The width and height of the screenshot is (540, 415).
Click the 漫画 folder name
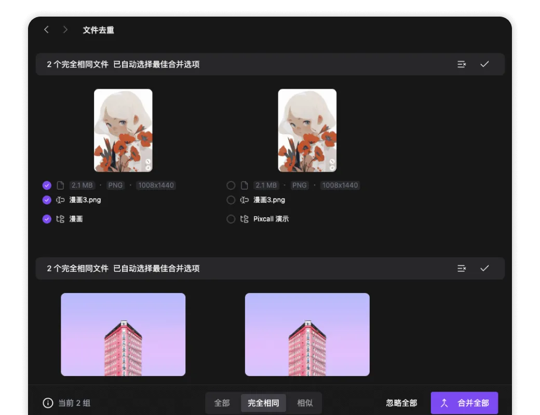[x=76, y=219]
